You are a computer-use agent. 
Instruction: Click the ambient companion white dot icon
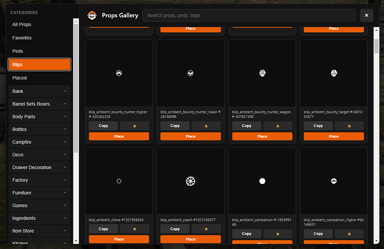(262, 181)
